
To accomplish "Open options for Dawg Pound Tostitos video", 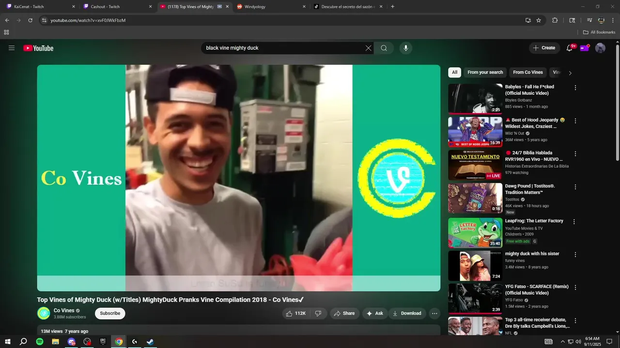I will pos(575,187).
